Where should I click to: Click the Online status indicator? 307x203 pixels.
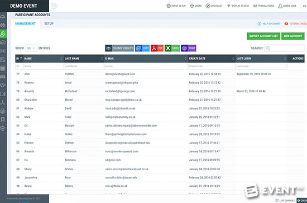(x=302, y=200)
